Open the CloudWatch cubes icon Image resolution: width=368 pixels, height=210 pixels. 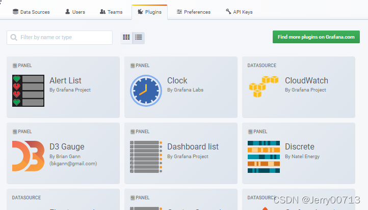tap(264, 86)
